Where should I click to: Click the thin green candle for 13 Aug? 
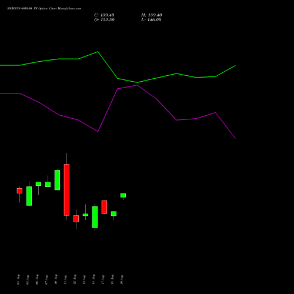85,215
